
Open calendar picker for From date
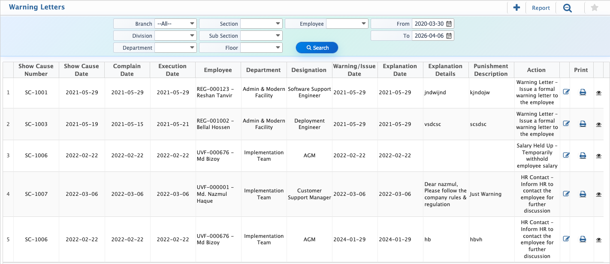pyautogui.click(x=449, y=24)
